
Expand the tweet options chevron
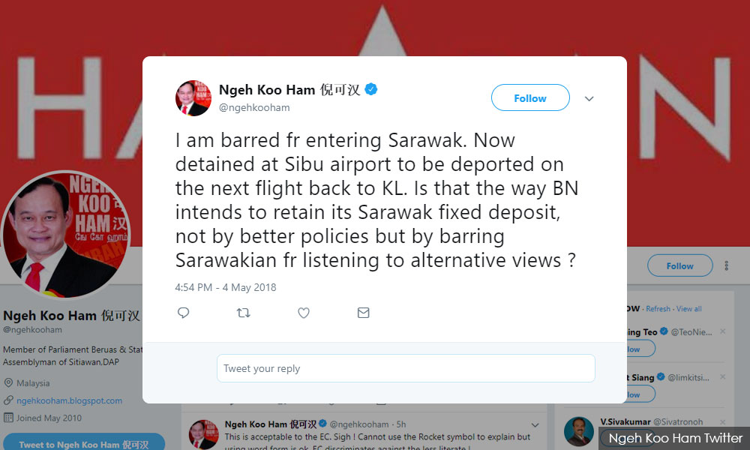pos(589,98)
